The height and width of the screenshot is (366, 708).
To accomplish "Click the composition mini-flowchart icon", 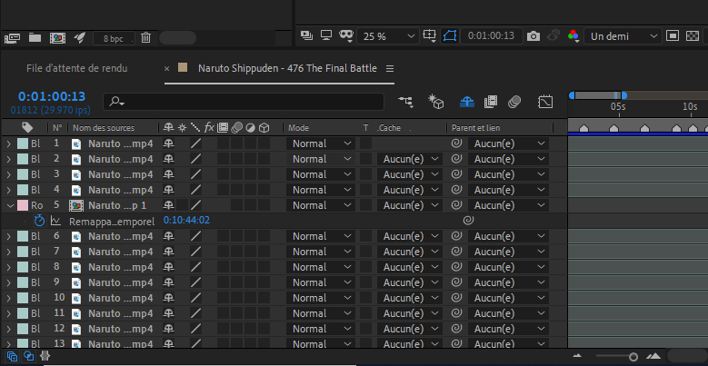I will (x=405, y=102).
